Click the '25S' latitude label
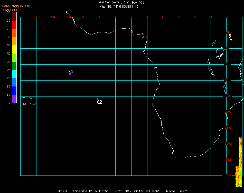This screenshot has height=193, width=244. (x=228, y=128)
